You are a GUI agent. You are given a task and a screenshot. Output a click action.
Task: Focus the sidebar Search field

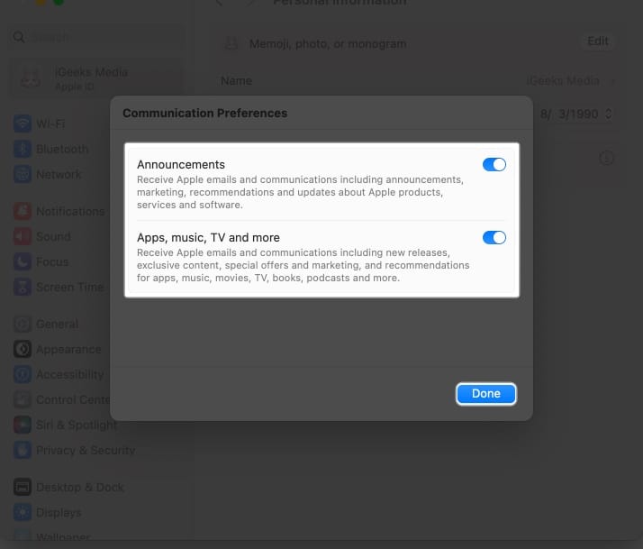pyautogui.click(x=96, y=37)
